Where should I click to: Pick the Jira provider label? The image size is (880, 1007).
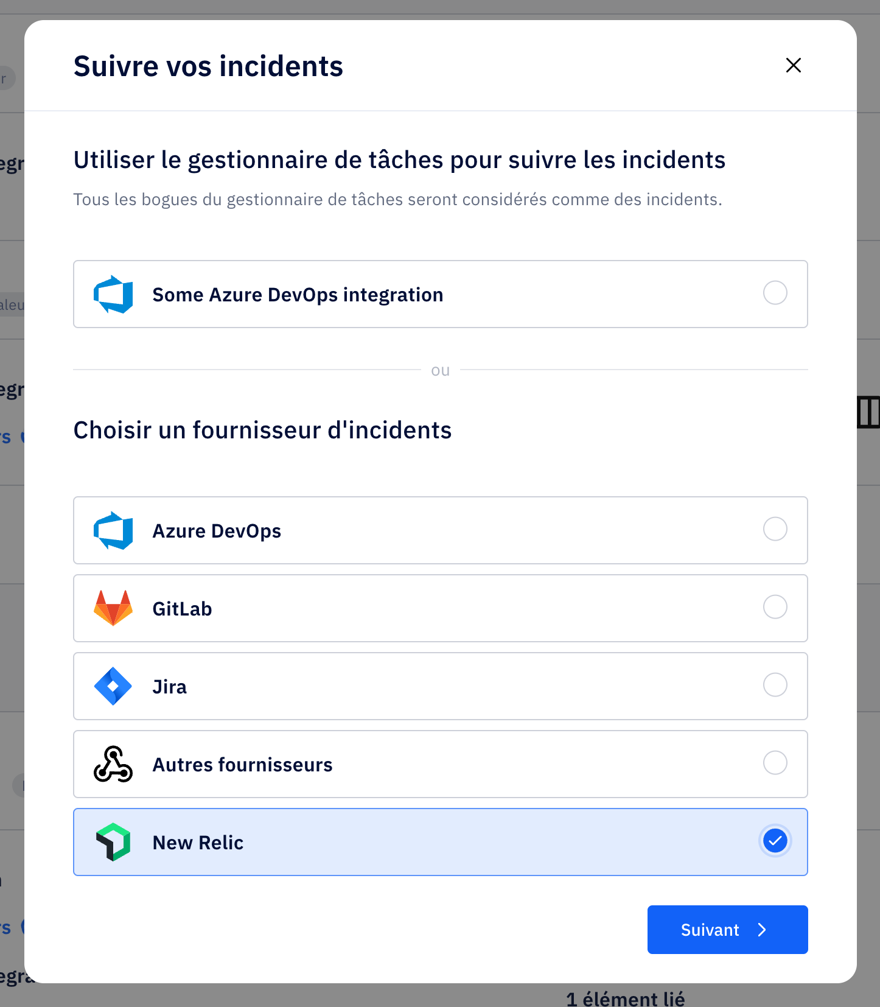point(169,687)
